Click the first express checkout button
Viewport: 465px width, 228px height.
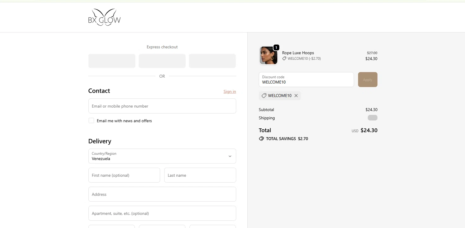pos(112,61)
